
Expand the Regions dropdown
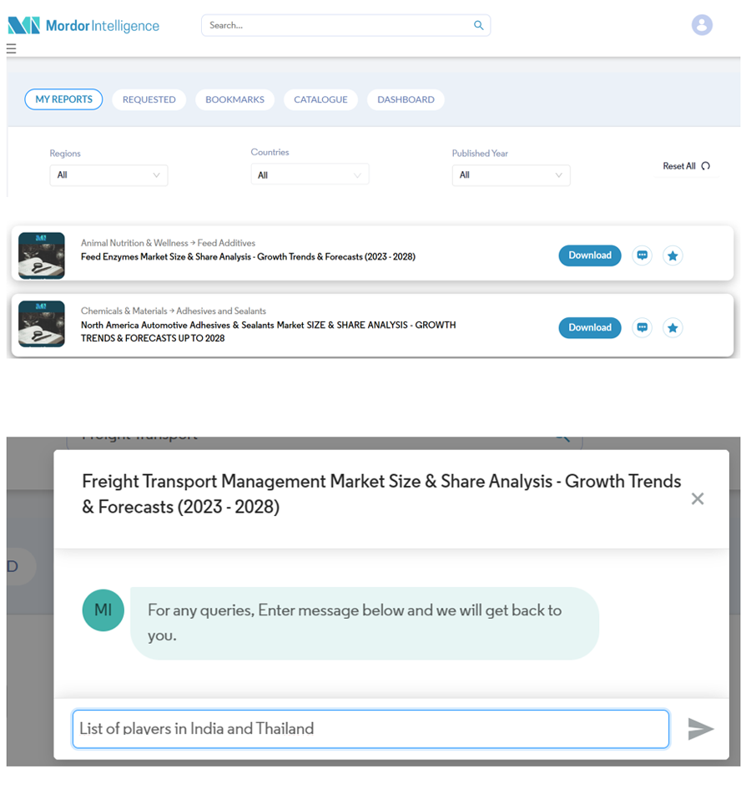108,175
